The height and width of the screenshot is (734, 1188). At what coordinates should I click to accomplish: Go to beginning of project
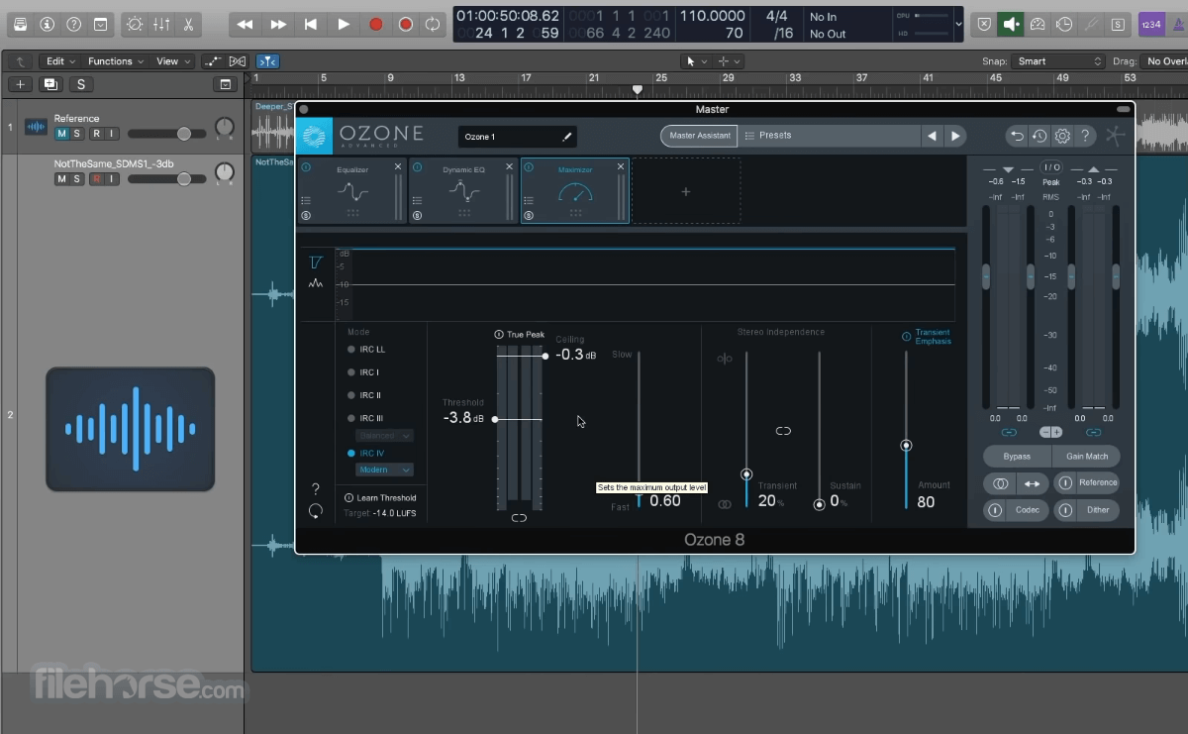pos(311,24)
